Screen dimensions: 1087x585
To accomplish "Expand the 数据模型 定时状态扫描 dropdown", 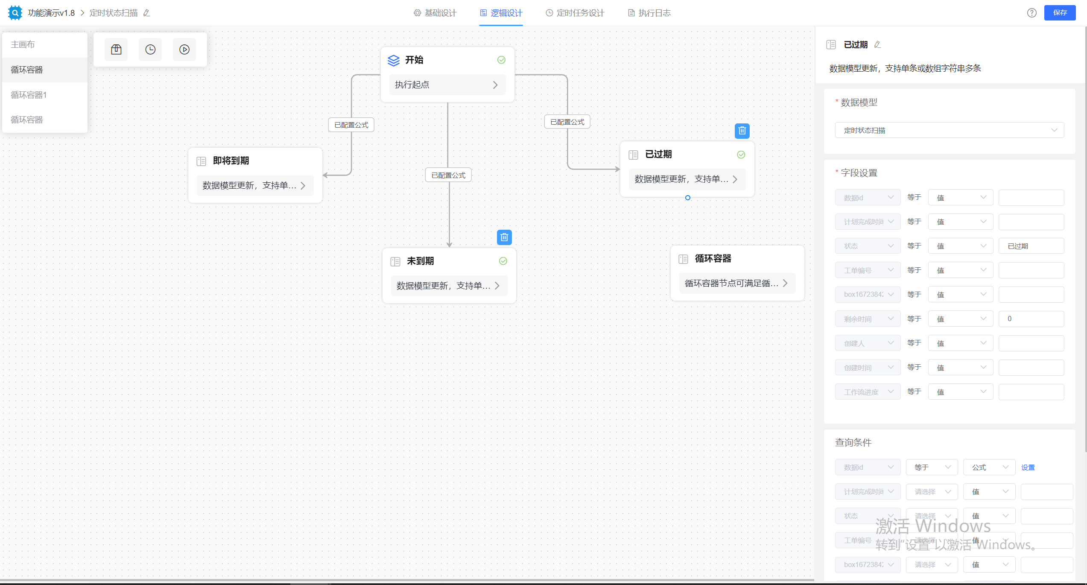I will pyautogui.click(x=949, y=130).
